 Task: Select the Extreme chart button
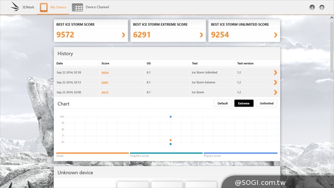pyautogui.click(x=244, y=103)
